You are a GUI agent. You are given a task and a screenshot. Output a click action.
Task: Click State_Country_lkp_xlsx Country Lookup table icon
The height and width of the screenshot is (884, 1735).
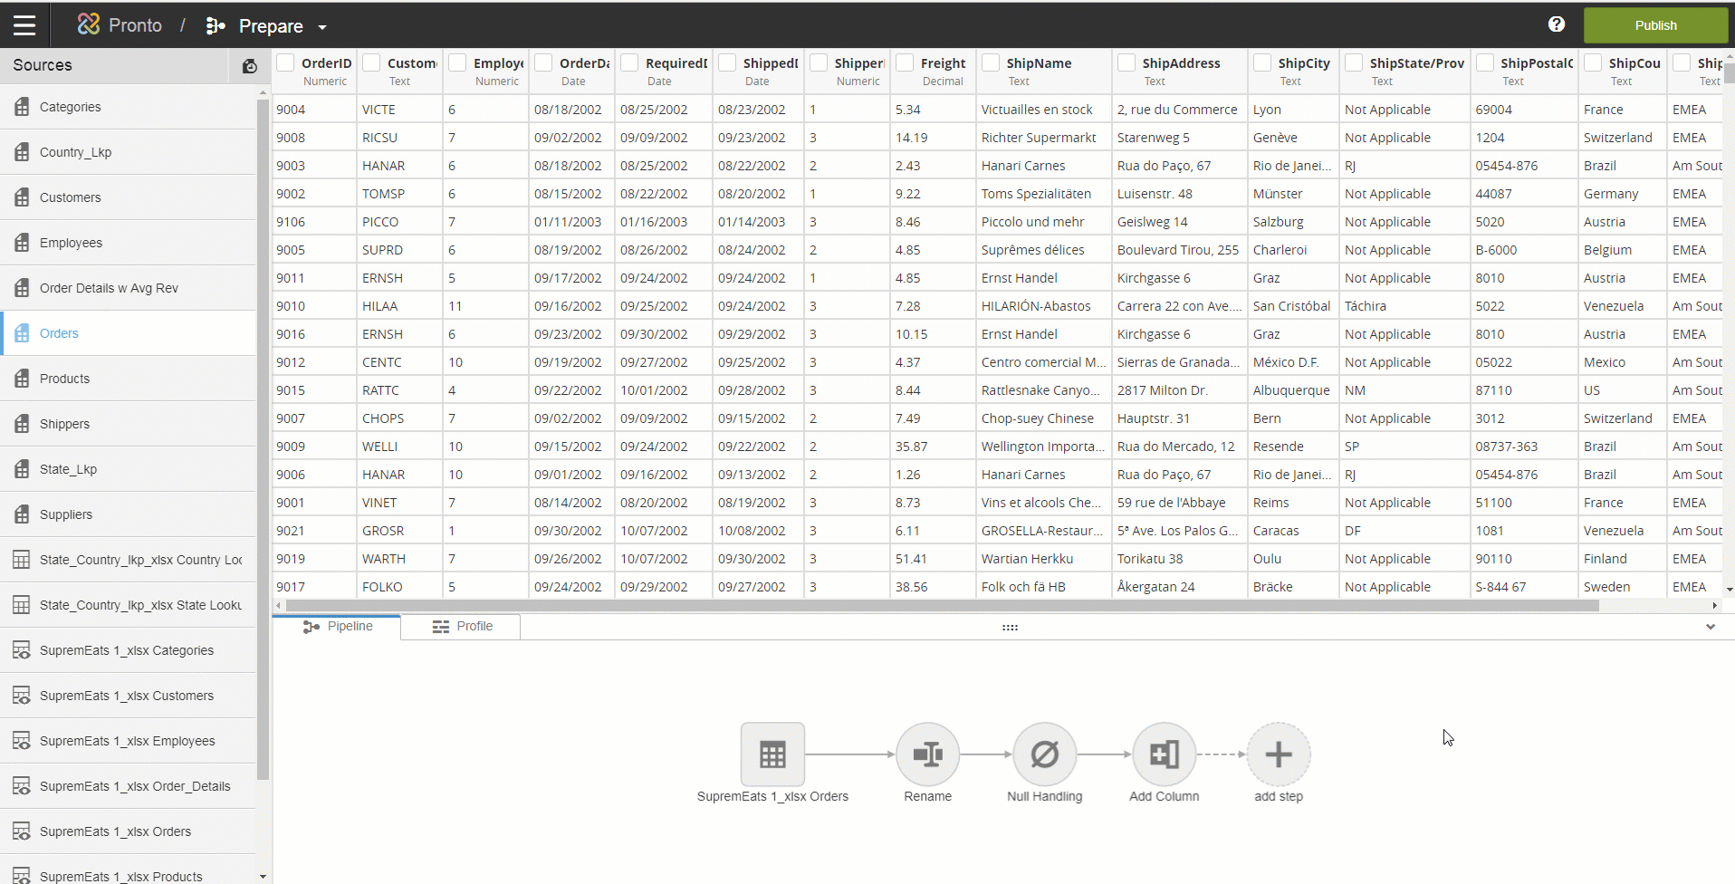pos(22,560)
